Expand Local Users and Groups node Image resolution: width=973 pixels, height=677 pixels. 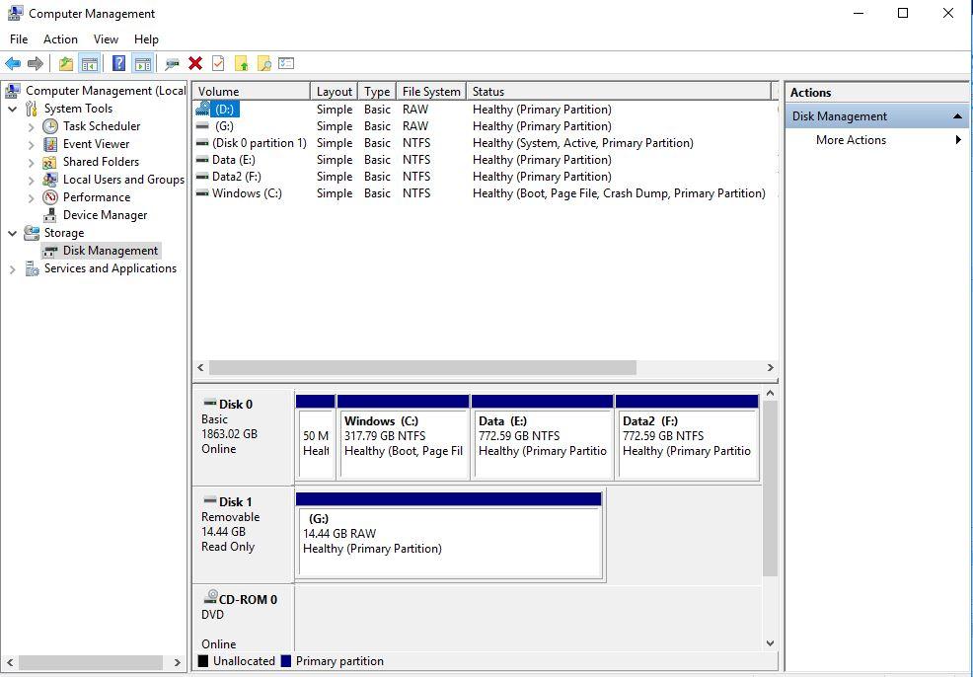point(31,180)
